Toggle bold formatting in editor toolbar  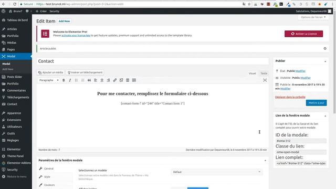[64, 80]
